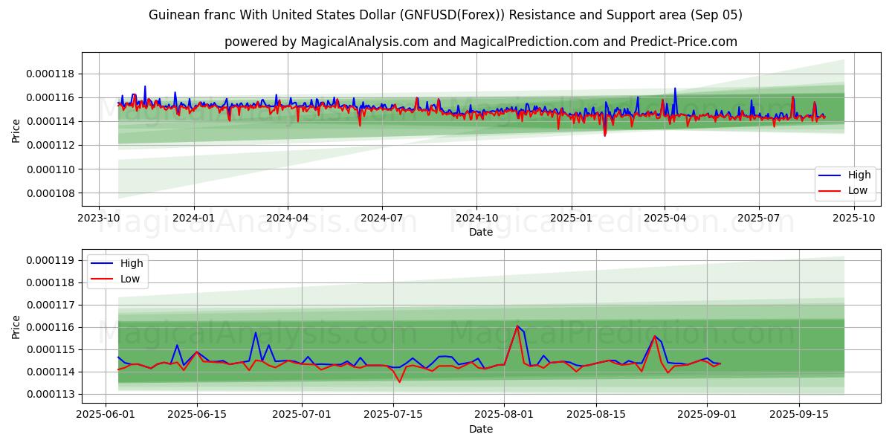Click top chart x-axis tick 2025-01
The image size is (892, 446).
pyautogui.click(x=571, y=219)
